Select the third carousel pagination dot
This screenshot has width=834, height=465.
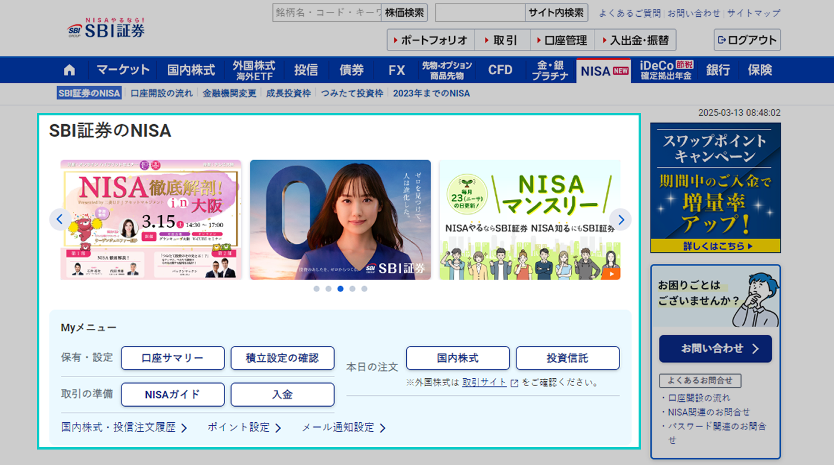pyautogui.click(x=340, y=289)
